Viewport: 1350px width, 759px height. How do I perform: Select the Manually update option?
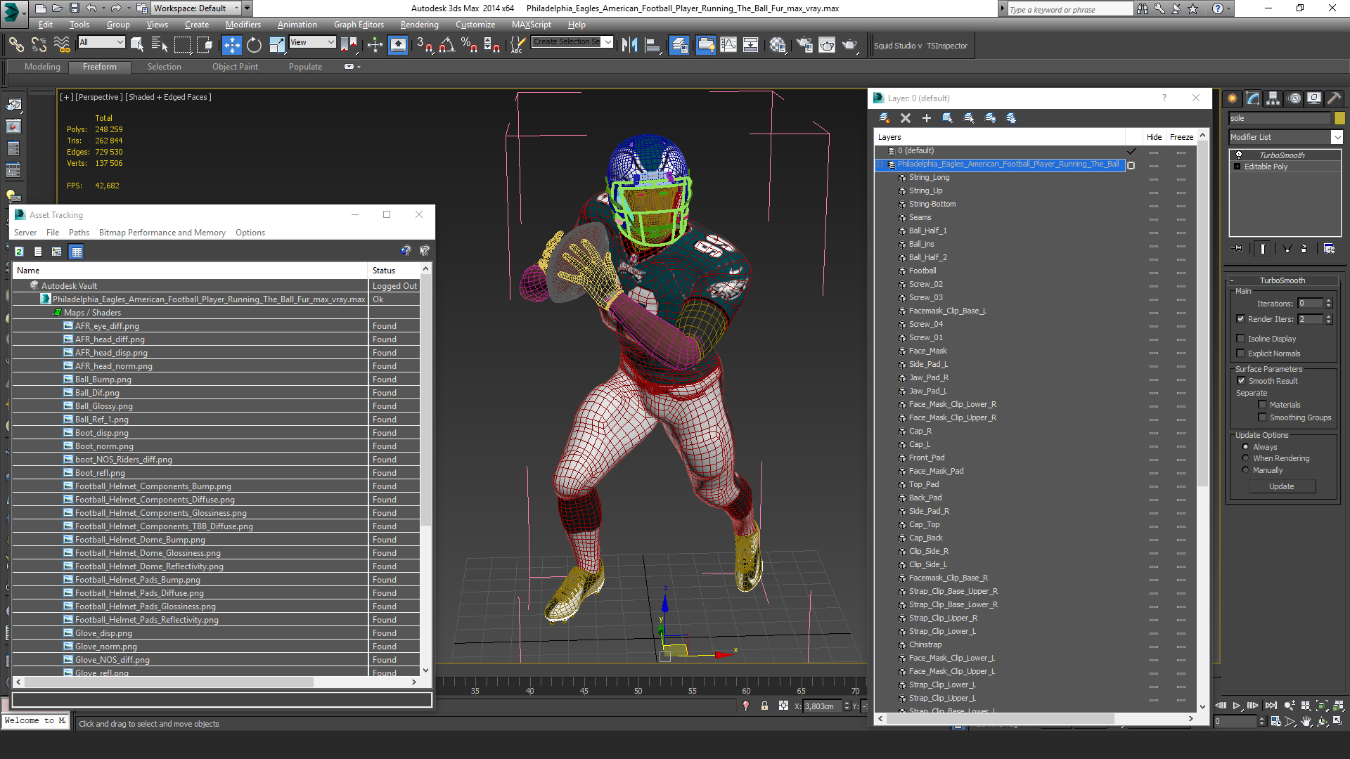pyautogui.click(x=1246, y=470)
